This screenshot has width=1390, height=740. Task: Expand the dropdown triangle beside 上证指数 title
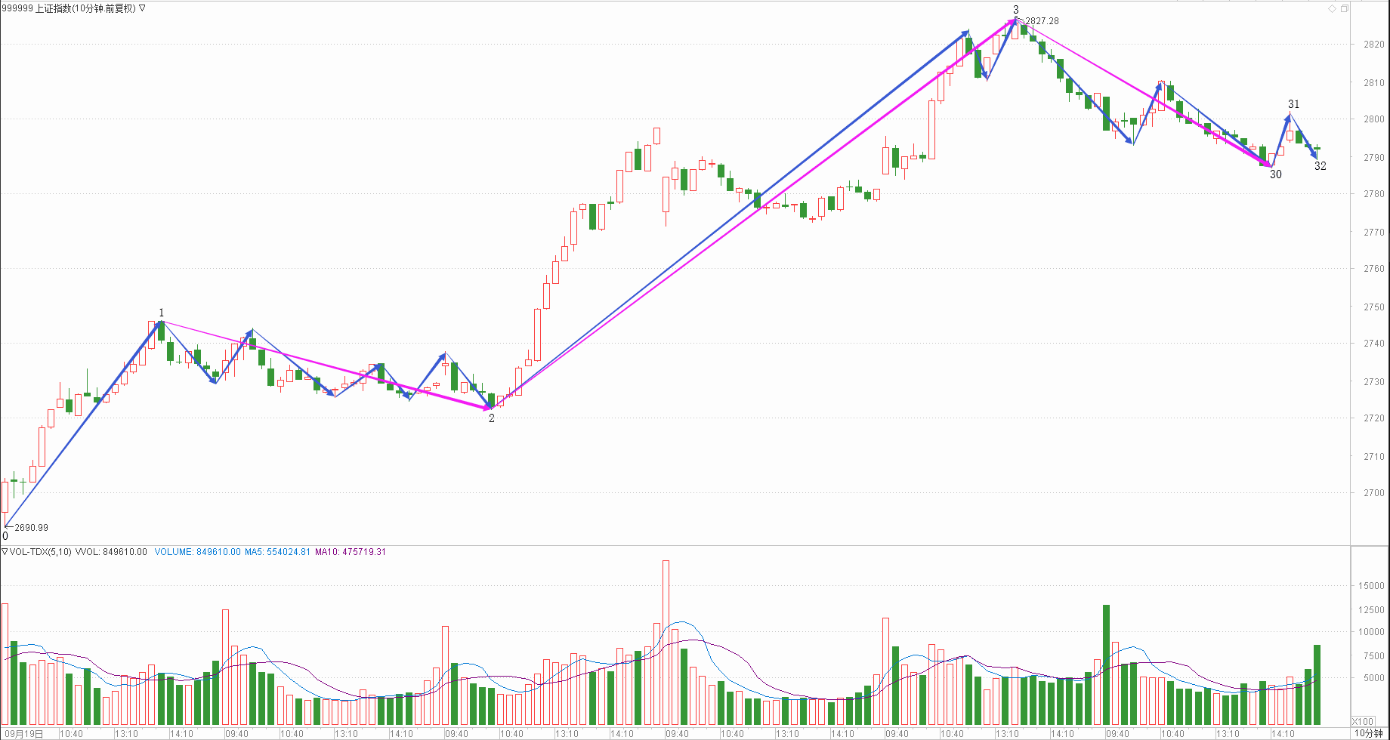[143, 8]
